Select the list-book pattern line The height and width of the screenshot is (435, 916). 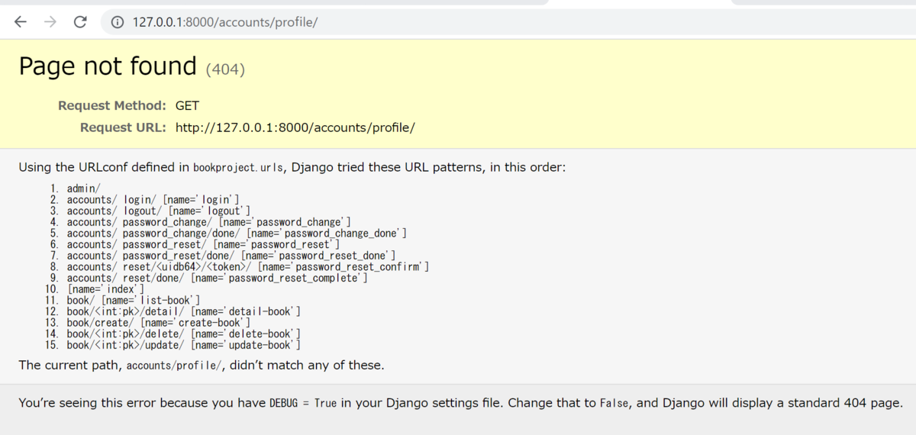[134, 301]
